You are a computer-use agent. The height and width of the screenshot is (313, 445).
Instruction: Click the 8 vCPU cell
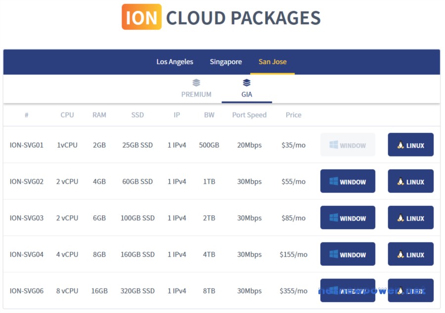(x=67, y=291)
